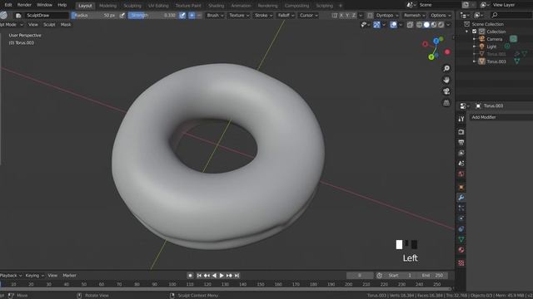Open the Cursor dropdown

(308, 15)
